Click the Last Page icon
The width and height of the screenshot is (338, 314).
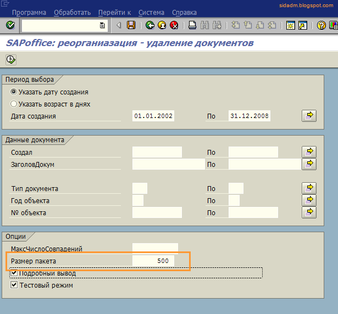pyautogui.click(x=272, y=25)
